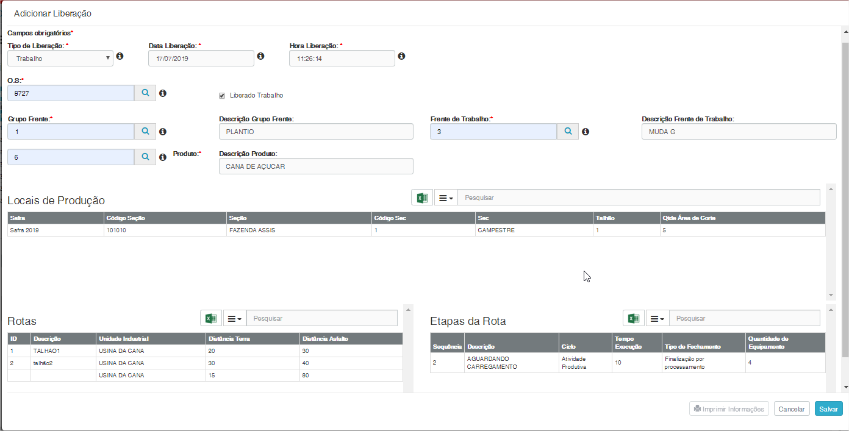
Task: Export Etapas da Rota to Excel
Action: point(633,318)
